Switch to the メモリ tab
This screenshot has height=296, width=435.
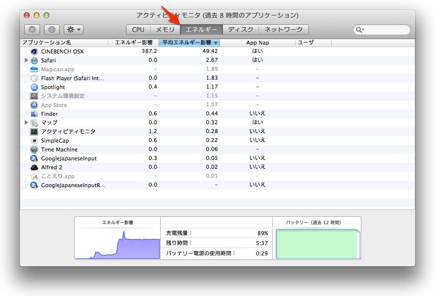point(165,29)
